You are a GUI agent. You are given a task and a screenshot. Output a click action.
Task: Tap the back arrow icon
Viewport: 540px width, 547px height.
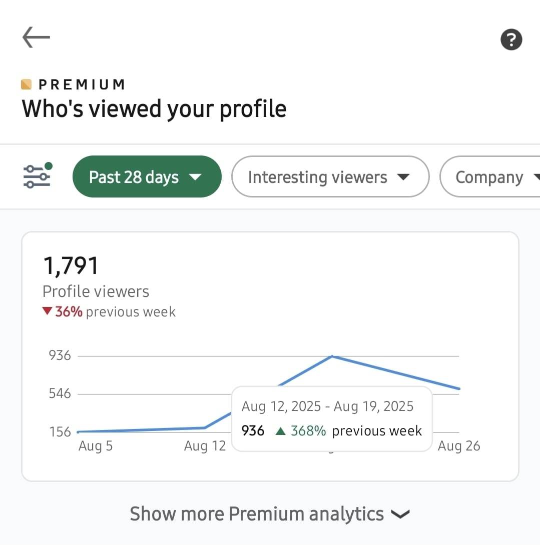pos(37,37)
